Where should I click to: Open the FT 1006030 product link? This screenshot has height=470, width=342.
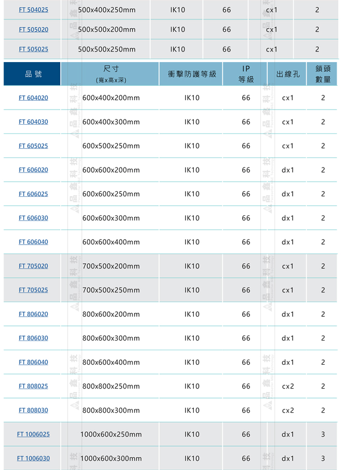pos(33,458)
